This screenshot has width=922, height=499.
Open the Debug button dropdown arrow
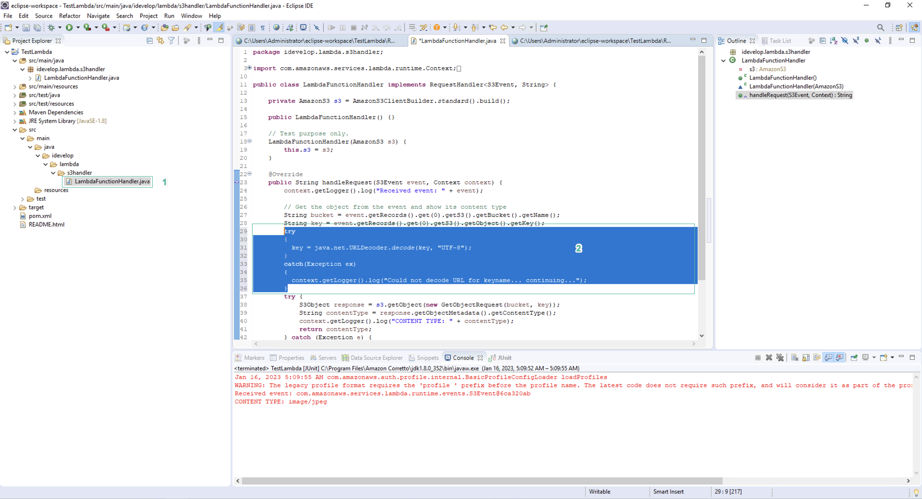click(x=60, y=27)
